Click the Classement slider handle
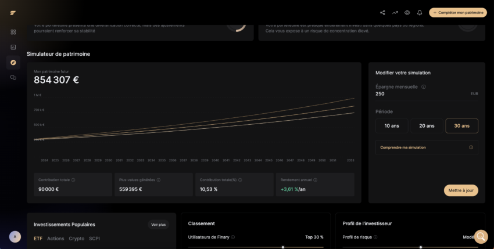Viewport: 494px width, 249px height. pos(283,247)
